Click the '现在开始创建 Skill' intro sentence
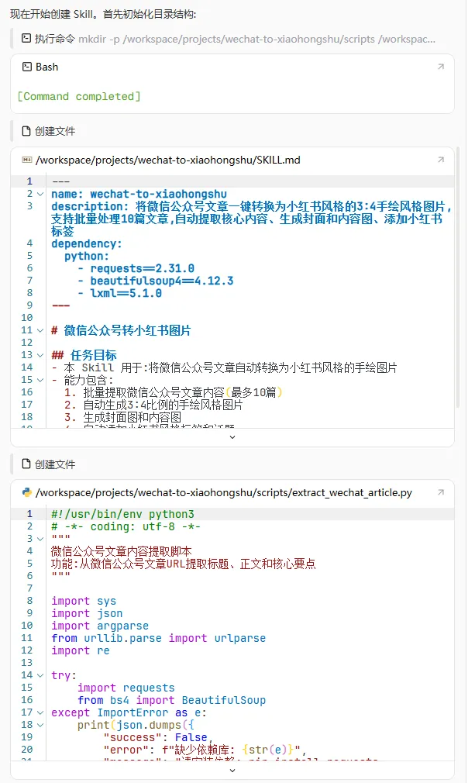 [103, 14]
